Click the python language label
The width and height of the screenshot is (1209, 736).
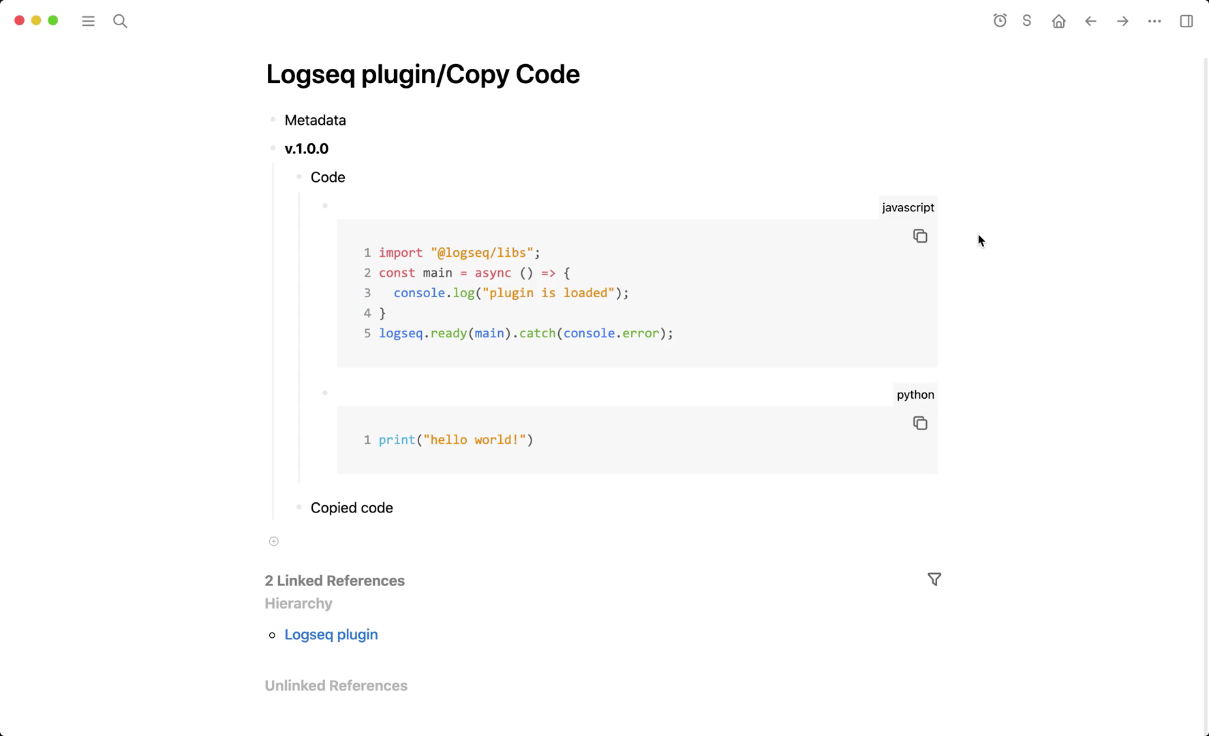(915, 395)
